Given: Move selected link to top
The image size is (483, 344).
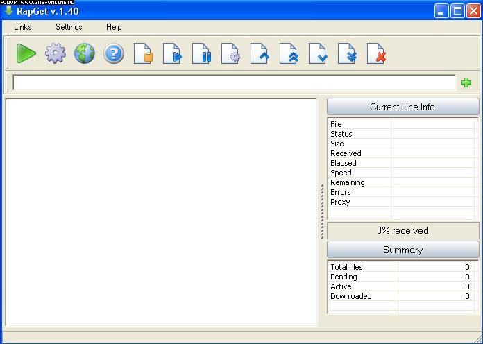Looking at the screenshot, I should [289, 53].
